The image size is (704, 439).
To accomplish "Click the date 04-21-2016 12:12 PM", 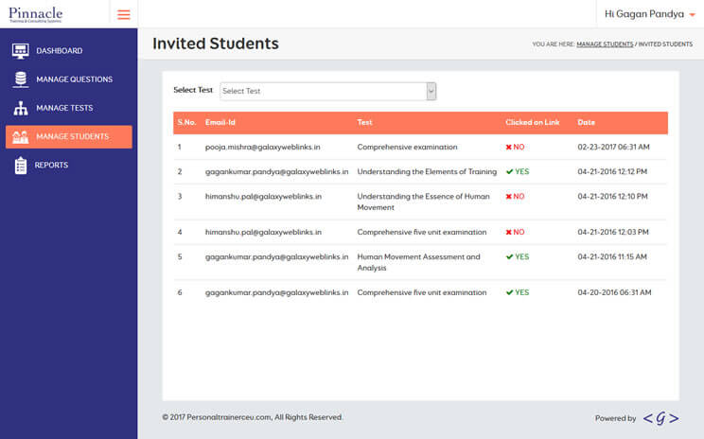I will click(x=612, y=171).
